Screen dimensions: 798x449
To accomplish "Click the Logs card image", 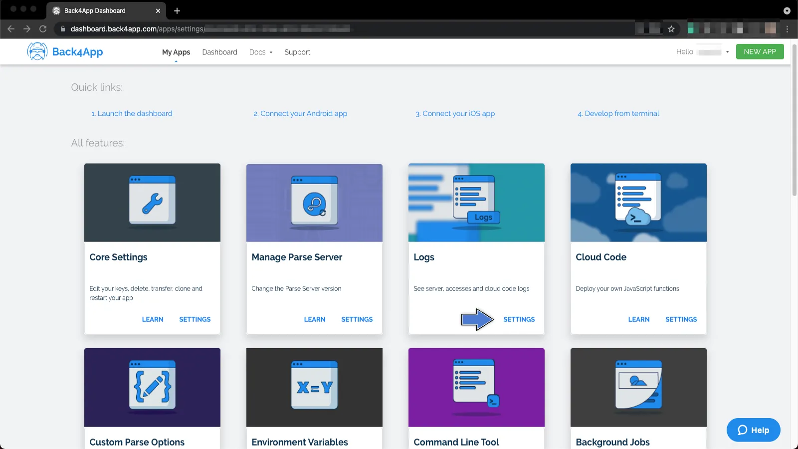I will pyautogui.click(x=476, y=203).
